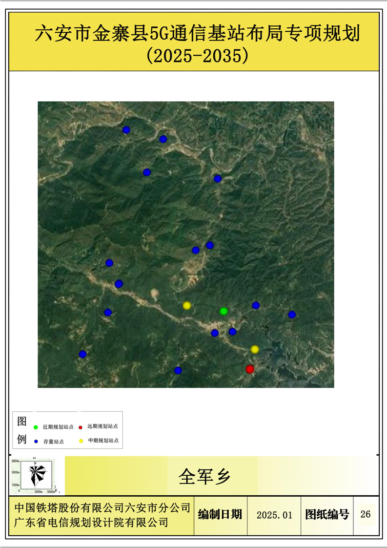Click the red long-term planned station dot on map
Image resolution: width=387 pixels, height=548 pixels.
[x=249, y=369]
